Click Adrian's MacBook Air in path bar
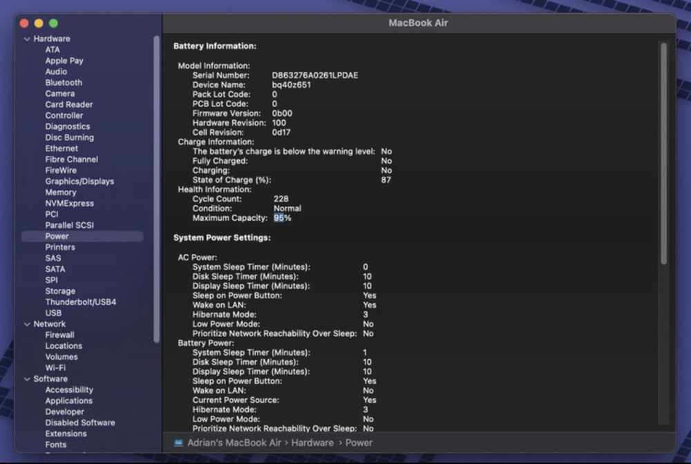691x464 pixels. coord(234,443)
